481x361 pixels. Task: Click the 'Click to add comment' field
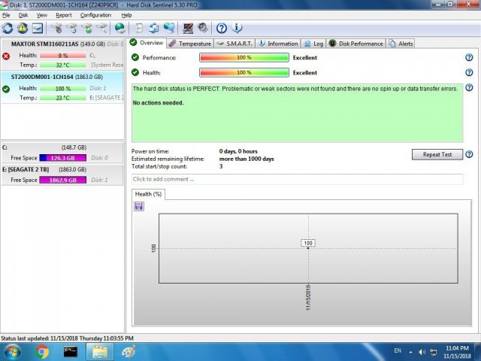click(297, 179)
